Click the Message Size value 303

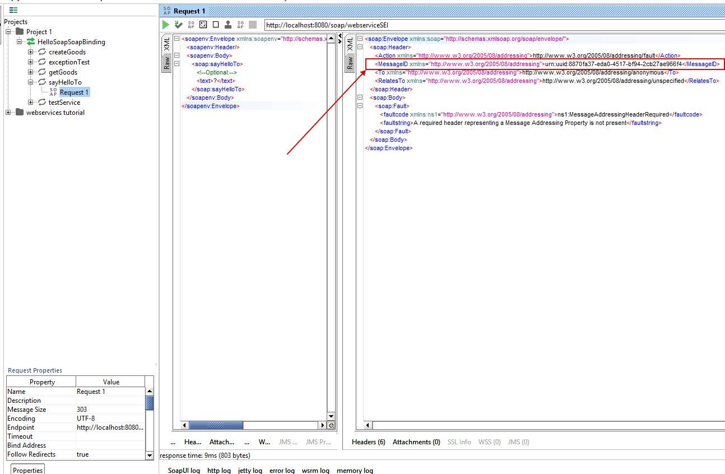[x=110, y=409]
